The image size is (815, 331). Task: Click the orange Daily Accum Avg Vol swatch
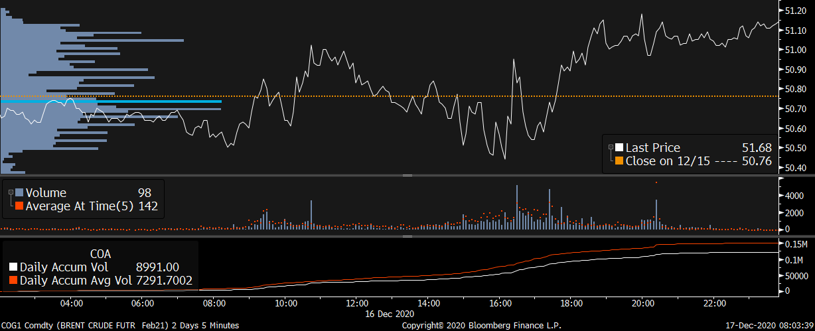13,281
